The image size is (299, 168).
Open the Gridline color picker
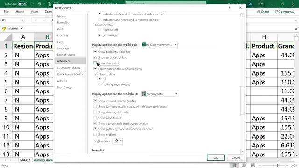[x=118, y=141]
